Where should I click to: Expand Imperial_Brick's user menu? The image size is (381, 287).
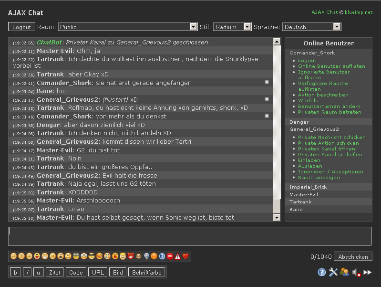[x=308, y=187]
